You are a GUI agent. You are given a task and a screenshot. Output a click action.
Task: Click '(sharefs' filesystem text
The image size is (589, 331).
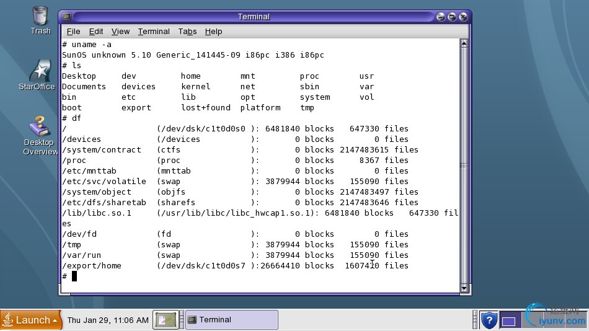coord(176,202)
